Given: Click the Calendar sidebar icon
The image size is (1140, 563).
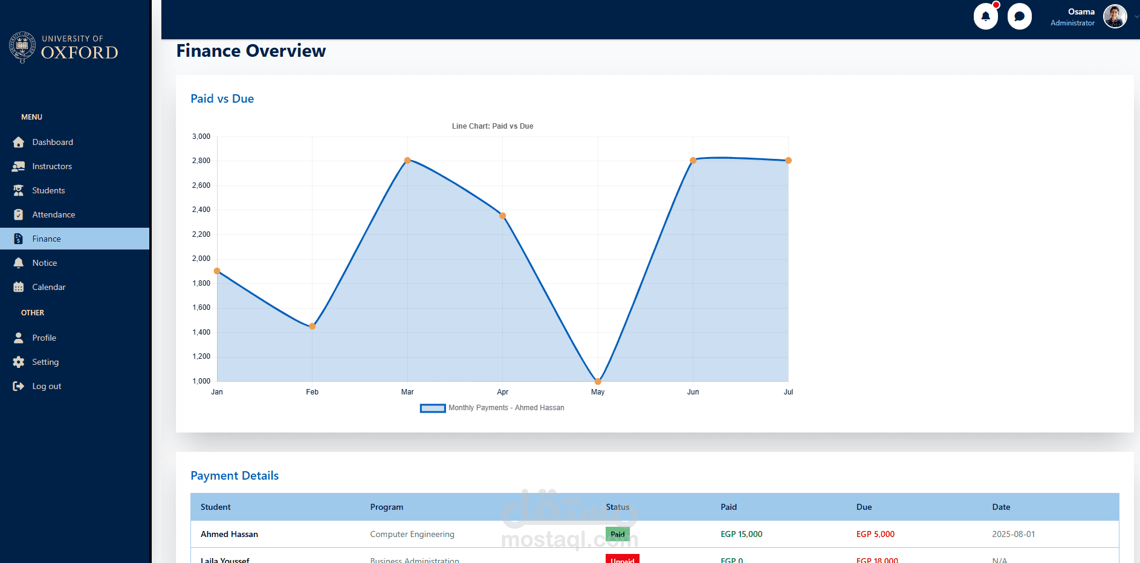Looking at the screenshot, I should [x=19, y=287].
